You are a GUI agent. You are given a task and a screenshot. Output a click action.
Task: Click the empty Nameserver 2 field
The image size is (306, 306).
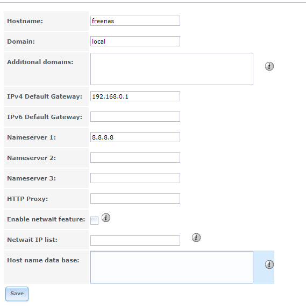(x=135, y=158)
